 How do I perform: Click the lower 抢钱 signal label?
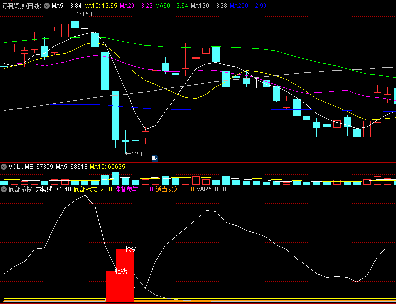121,271
